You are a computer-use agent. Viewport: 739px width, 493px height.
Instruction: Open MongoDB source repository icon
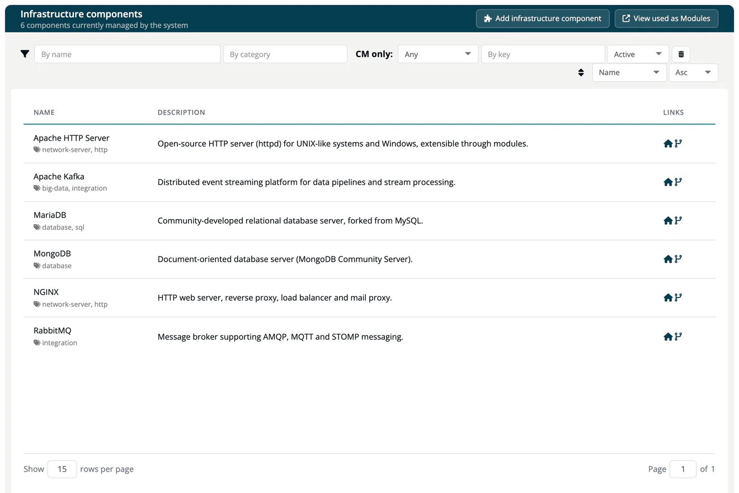[678, 259]
